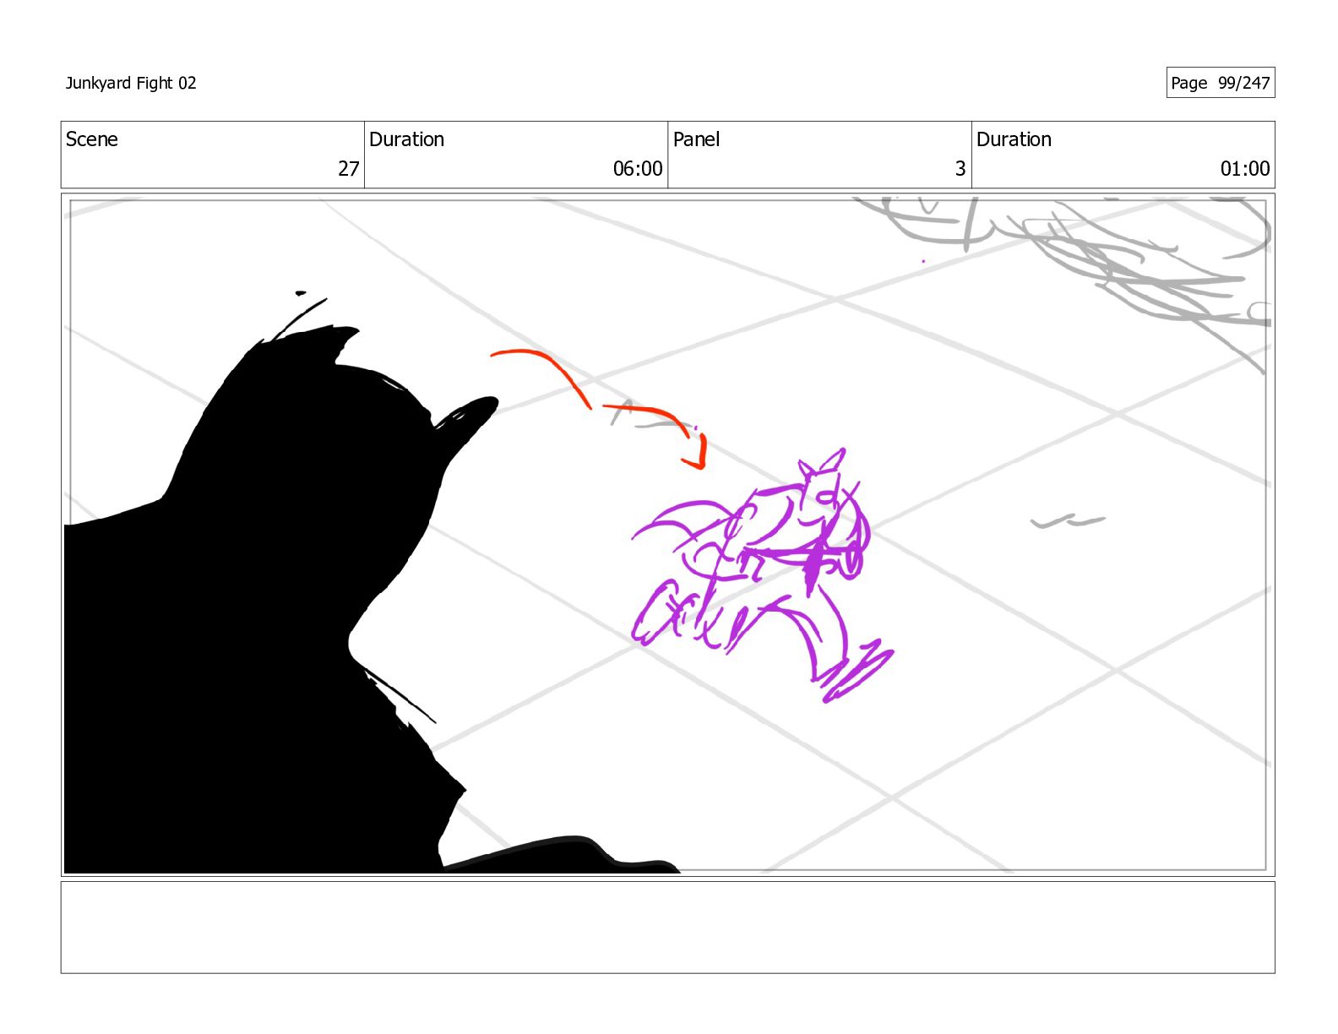Click the empty notes box below the panel
This screenshot has height=1034, width=1338.
(667, 928)
